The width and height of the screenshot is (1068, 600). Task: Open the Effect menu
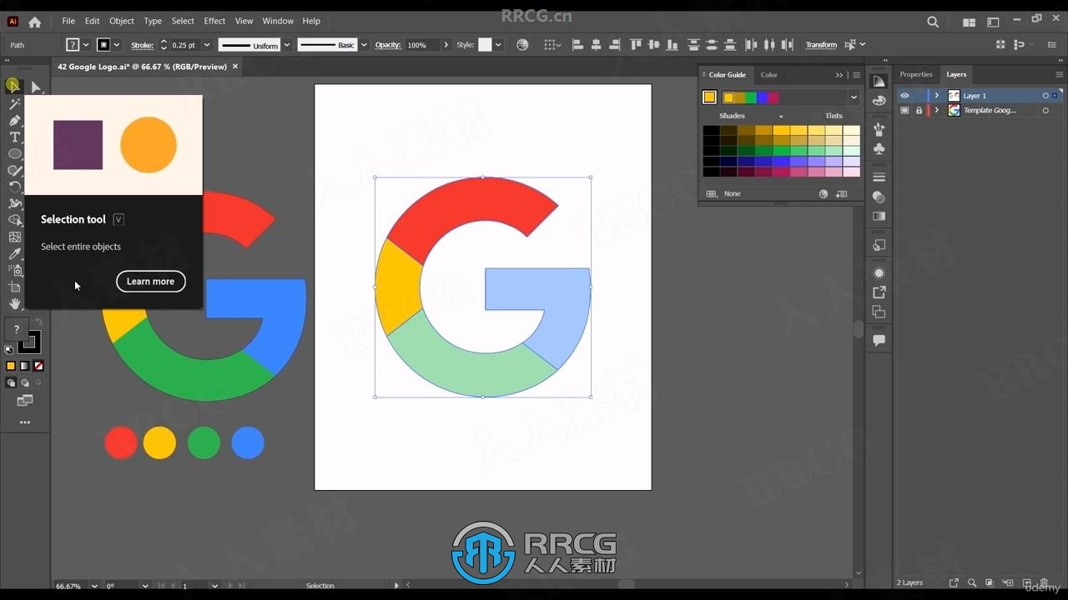point(214,21)
